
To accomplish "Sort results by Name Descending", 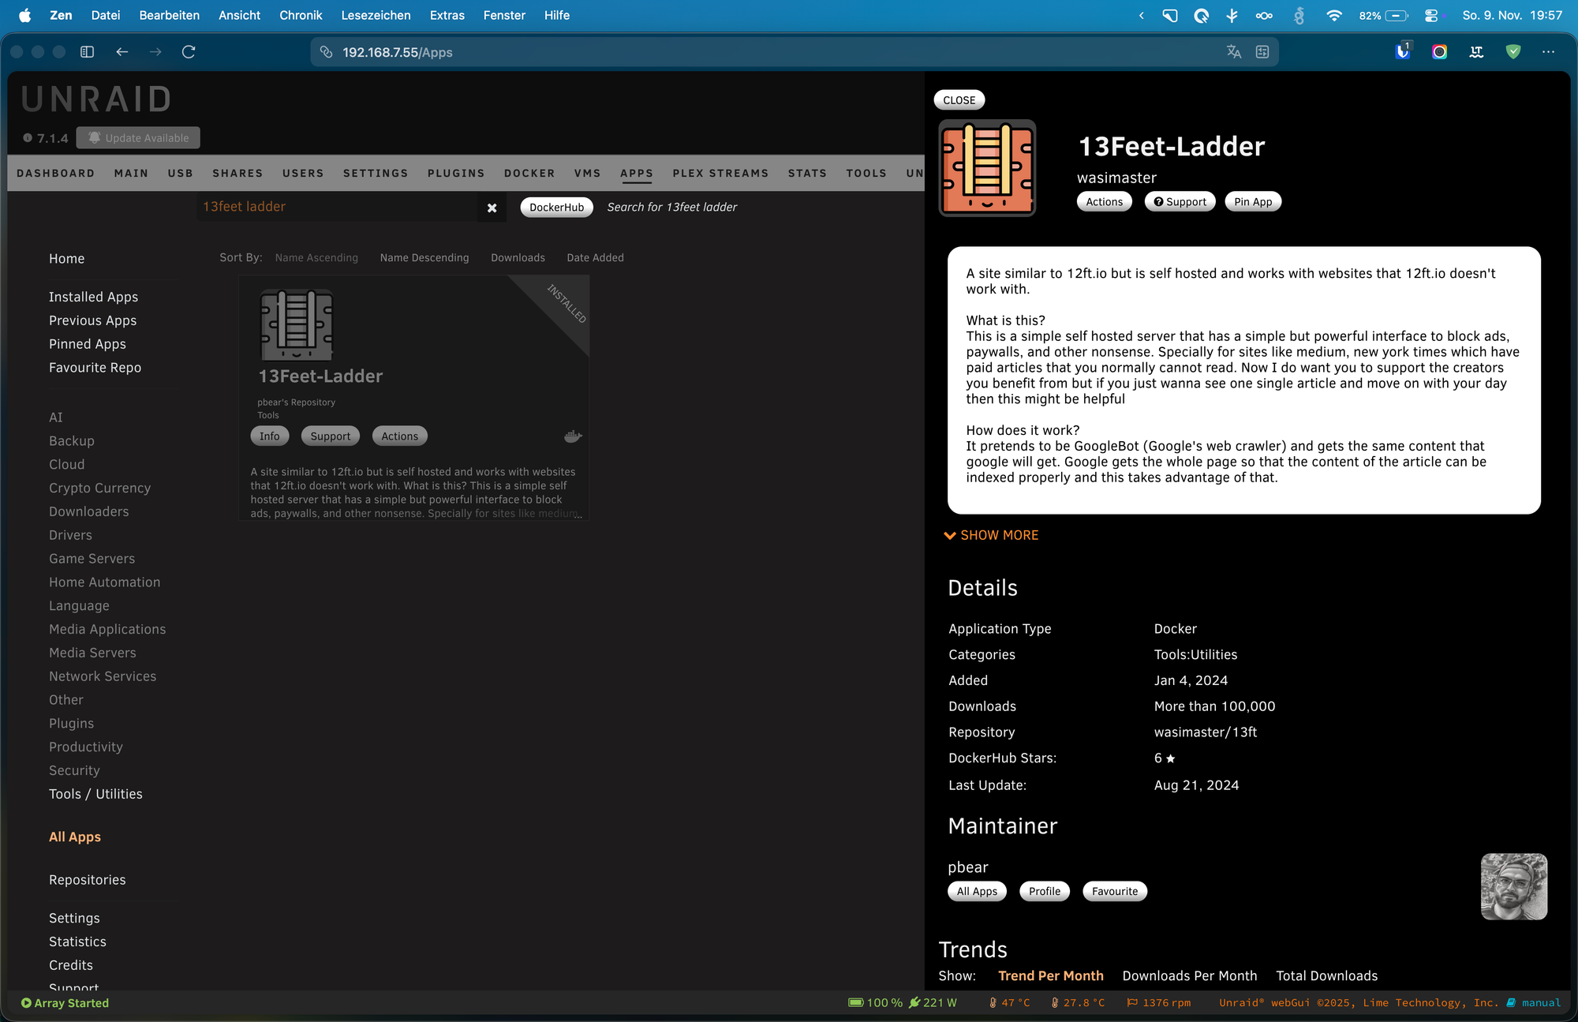I will click(x=424, y=258).
